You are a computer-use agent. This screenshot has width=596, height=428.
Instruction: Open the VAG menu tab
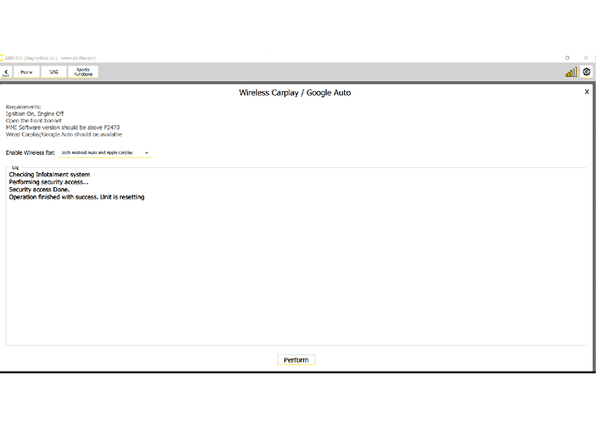tap(54, 72)
